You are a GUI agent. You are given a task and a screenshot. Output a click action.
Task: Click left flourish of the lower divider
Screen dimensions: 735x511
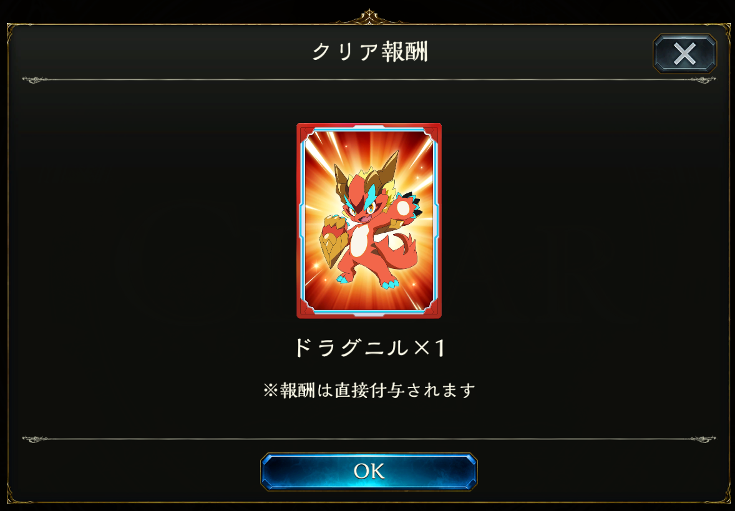35,439
